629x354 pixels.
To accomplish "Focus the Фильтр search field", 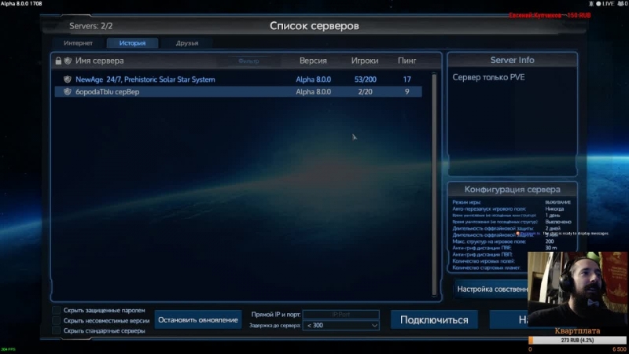I will pyautogui.click(x=248, y=61).
